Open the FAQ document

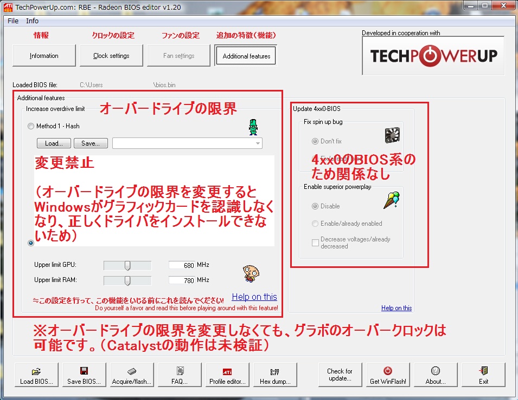tap(180, 375)
